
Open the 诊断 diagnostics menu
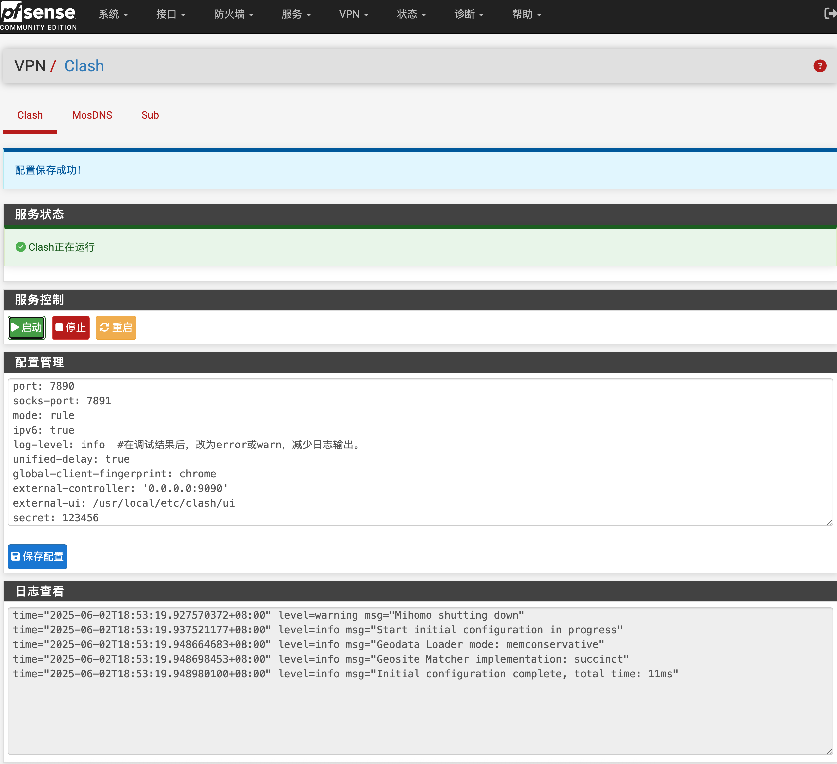point(469,14)
